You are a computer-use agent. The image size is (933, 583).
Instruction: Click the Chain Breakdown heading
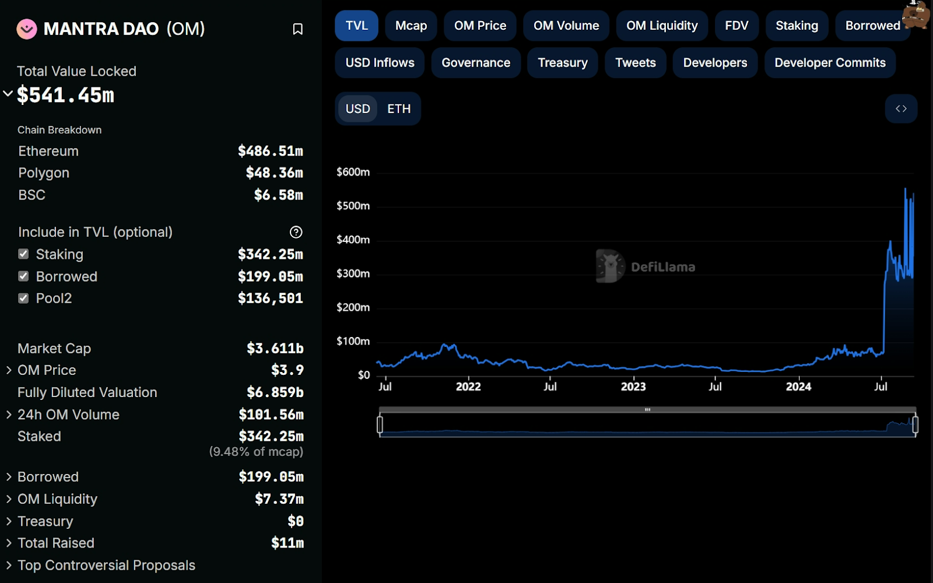59,130
